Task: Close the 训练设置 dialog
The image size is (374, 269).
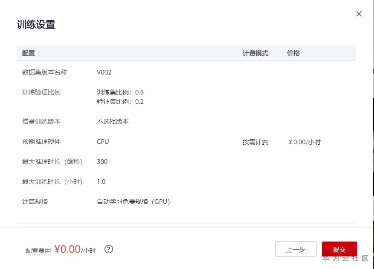Action: [x=359, y=14]
